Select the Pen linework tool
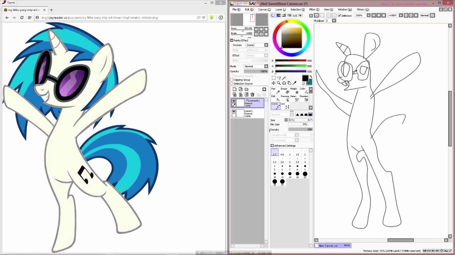455x255 pixels. coord(275,91)
